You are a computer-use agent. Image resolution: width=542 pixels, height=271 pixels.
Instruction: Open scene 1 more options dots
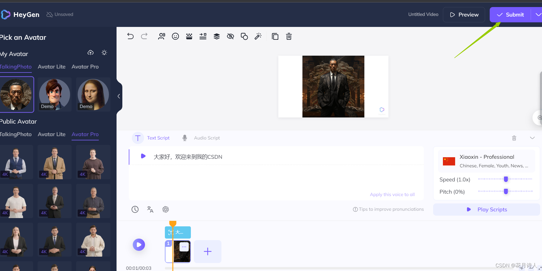(x=184, y=247)
